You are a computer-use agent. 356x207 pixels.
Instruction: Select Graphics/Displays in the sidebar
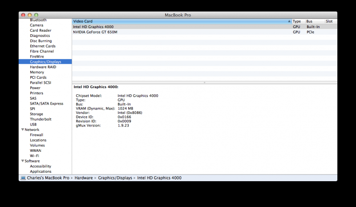tap(45, 62)
